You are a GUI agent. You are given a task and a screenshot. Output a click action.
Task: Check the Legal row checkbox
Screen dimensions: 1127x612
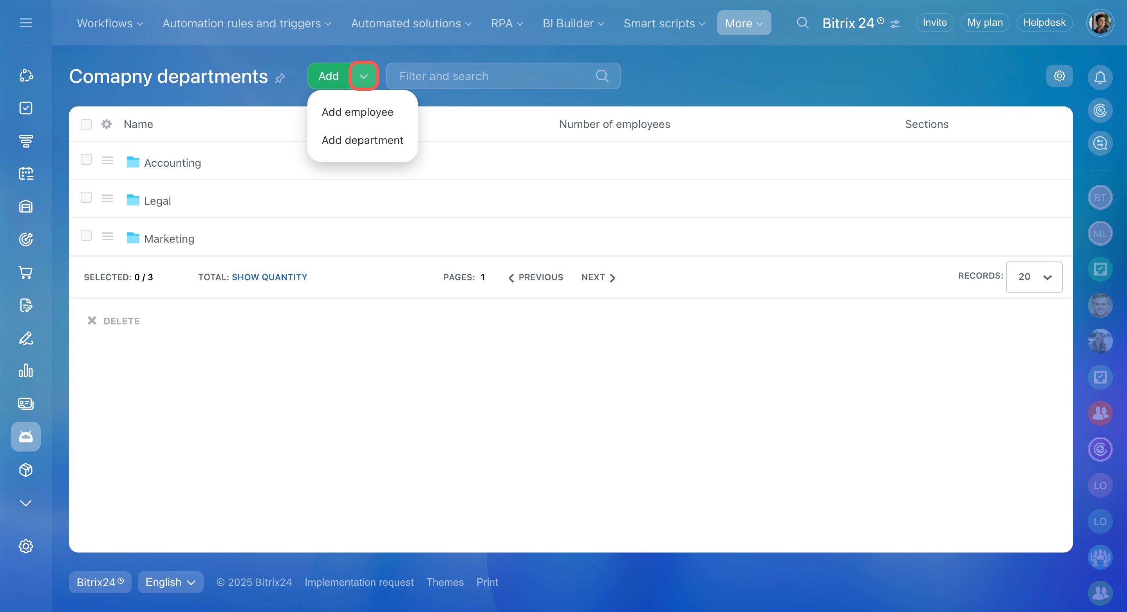pyautogui.click(x=86, y=198)
